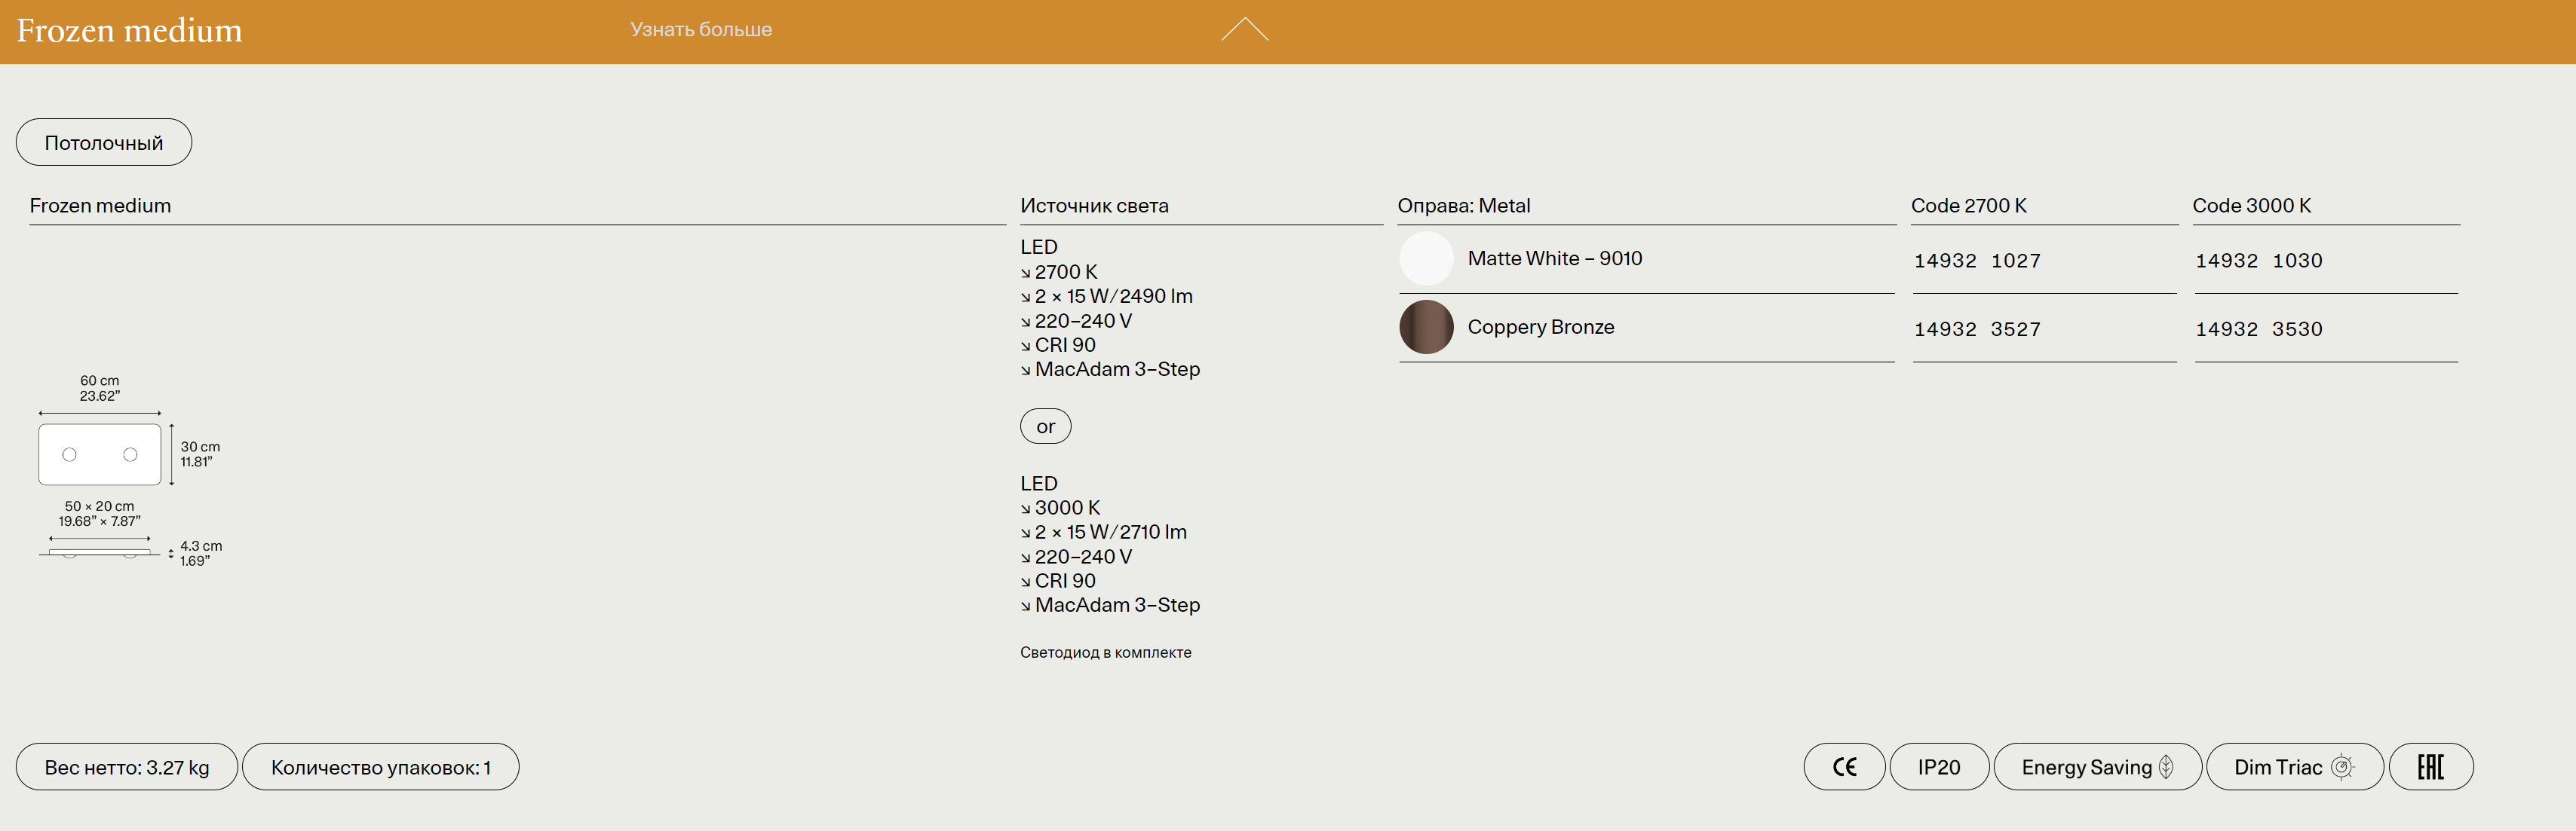Click the top-view dimension drawing thumbnail
The image size is (2576, 831).
click(100, 454)
